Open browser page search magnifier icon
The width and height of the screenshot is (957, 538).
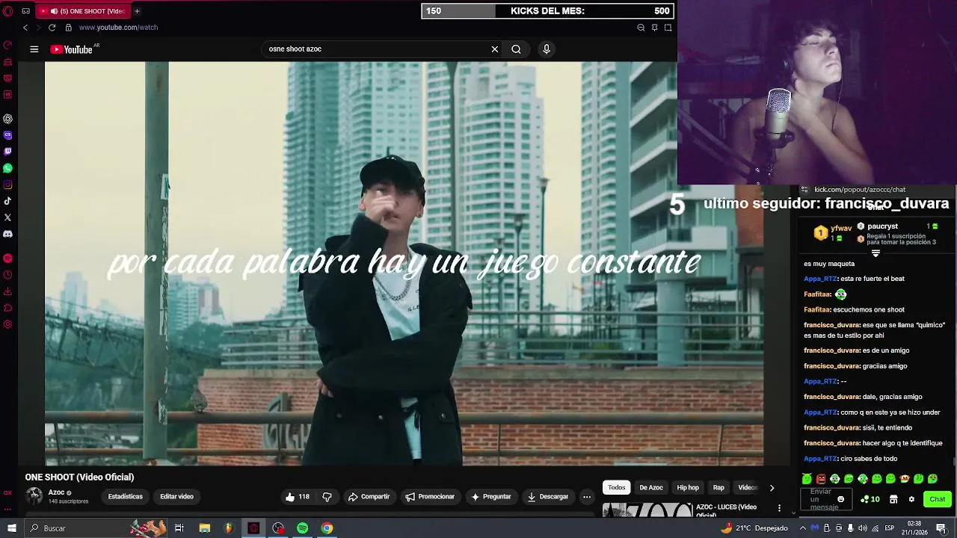641,28
